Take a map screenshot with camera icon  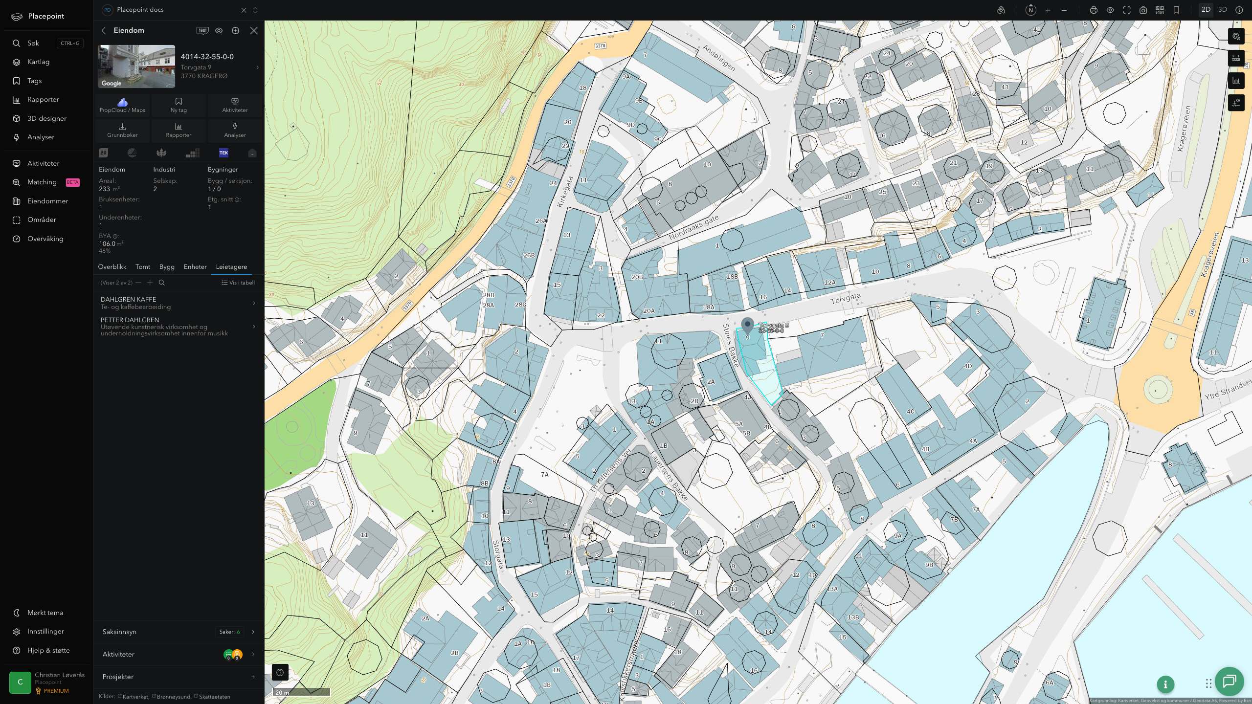tap(1143, 10)
